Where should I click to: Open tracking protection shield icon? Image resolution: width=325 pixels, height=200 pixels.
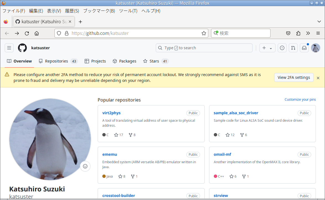coord(59,33)
